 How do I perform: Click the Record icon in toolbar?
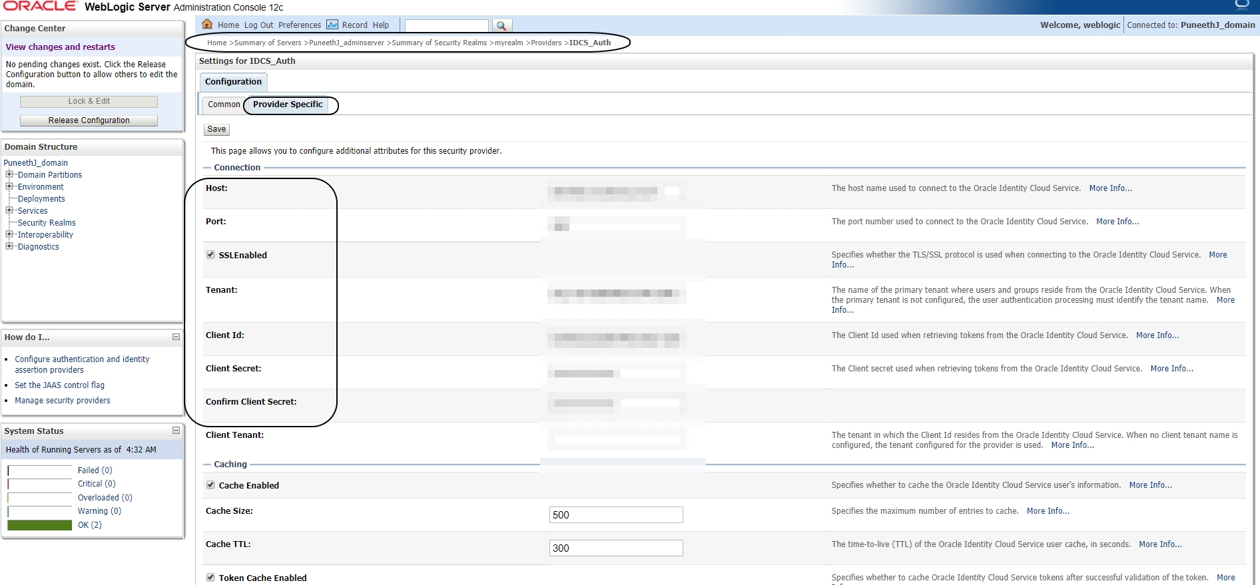(332, 25)
